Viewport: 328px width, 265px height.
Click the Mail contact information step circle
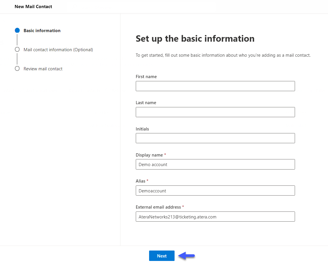[x=17, y=49]
